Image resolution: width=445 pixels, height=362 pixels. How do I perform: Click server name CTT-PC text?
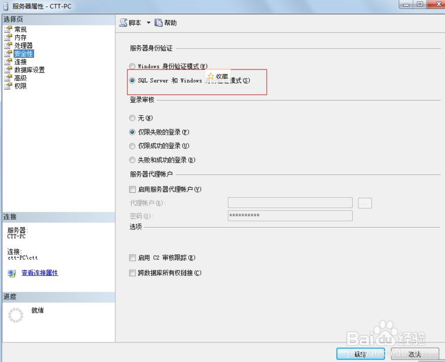tap(17, 237)
